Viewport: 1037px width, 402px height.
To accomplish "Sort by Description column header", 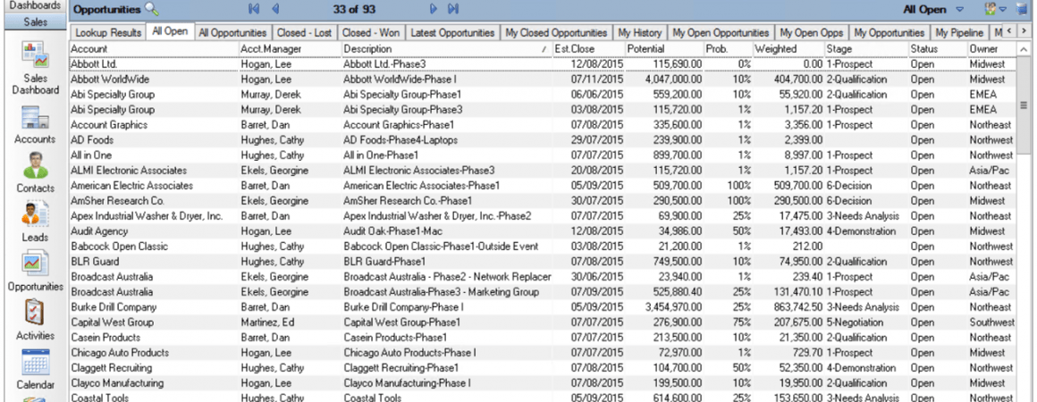I will (446, 49).
